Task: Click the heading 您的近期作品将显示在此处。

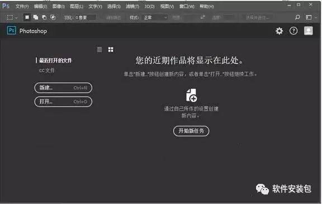Action: (190, 60)
